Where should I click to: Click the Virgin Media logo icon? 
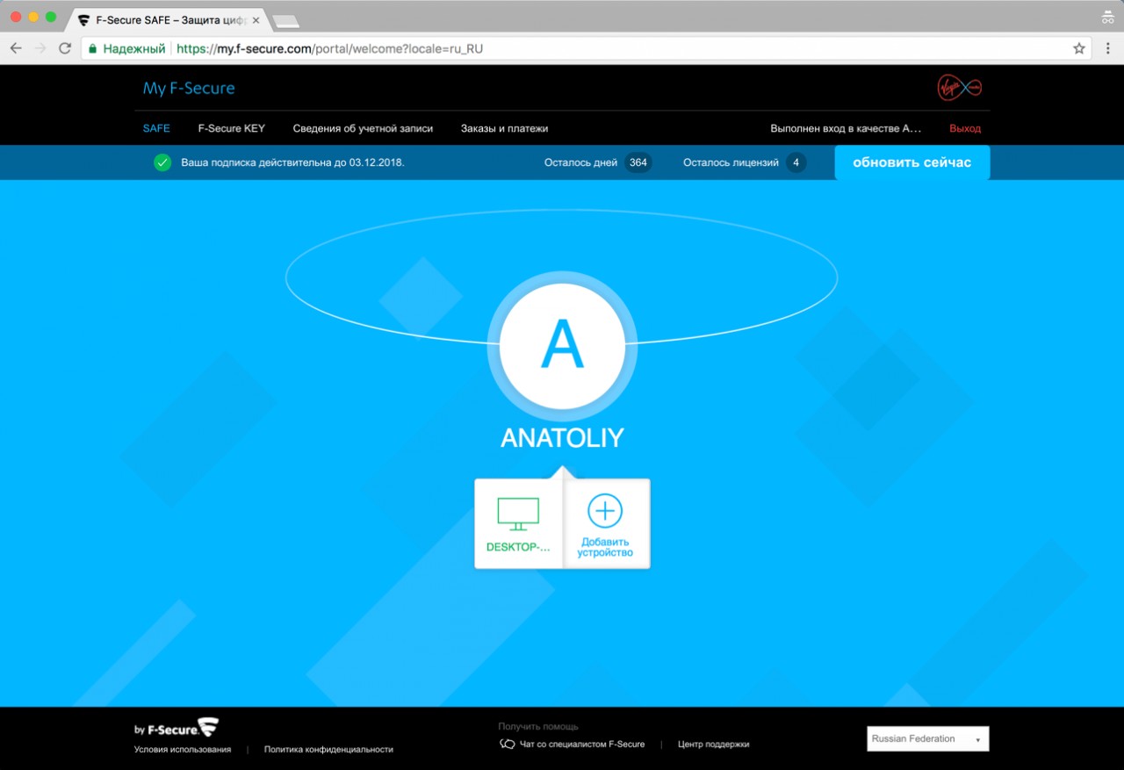pos(960,87)
